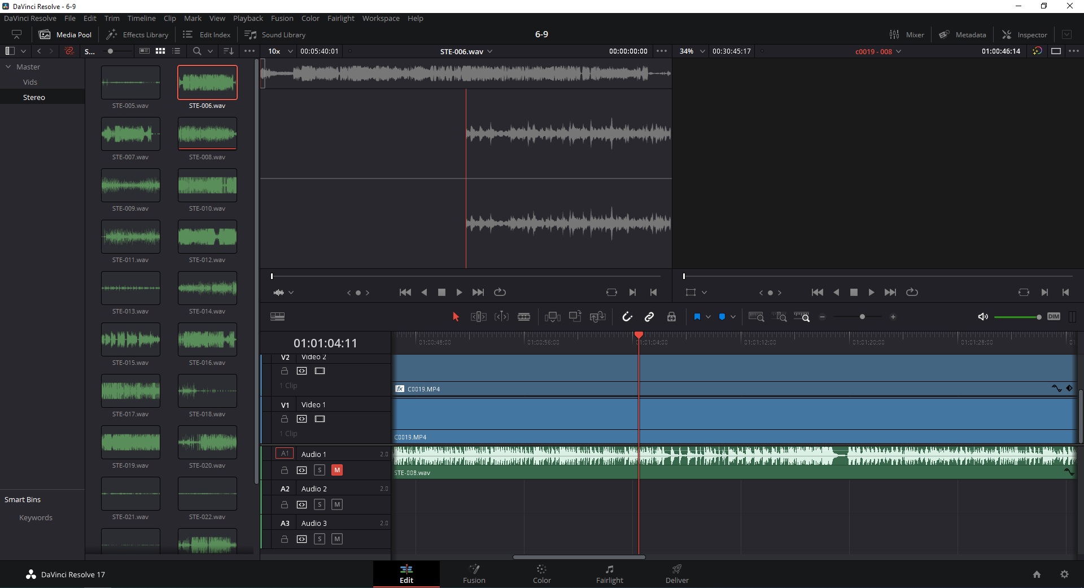Open the Effects Library panel
1084x588 pixels.
tap(138, 34)
